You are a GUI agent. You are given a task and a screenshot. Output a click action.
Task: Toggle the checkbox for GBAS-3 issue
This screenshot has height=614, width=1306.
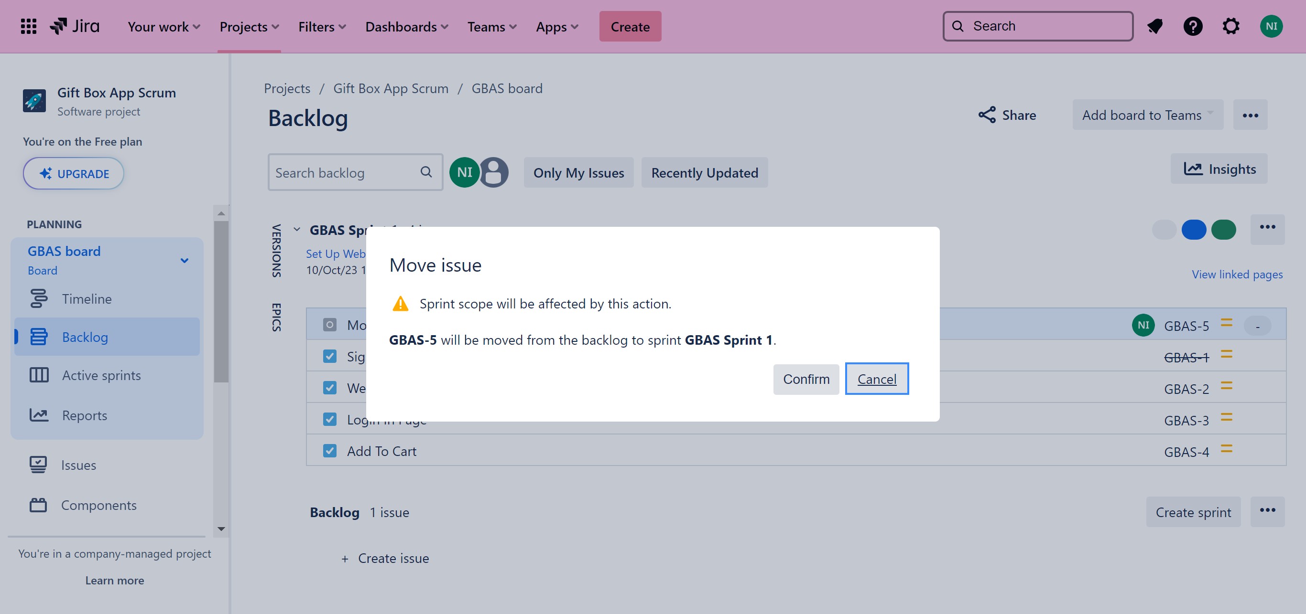[x=329, y=420]
